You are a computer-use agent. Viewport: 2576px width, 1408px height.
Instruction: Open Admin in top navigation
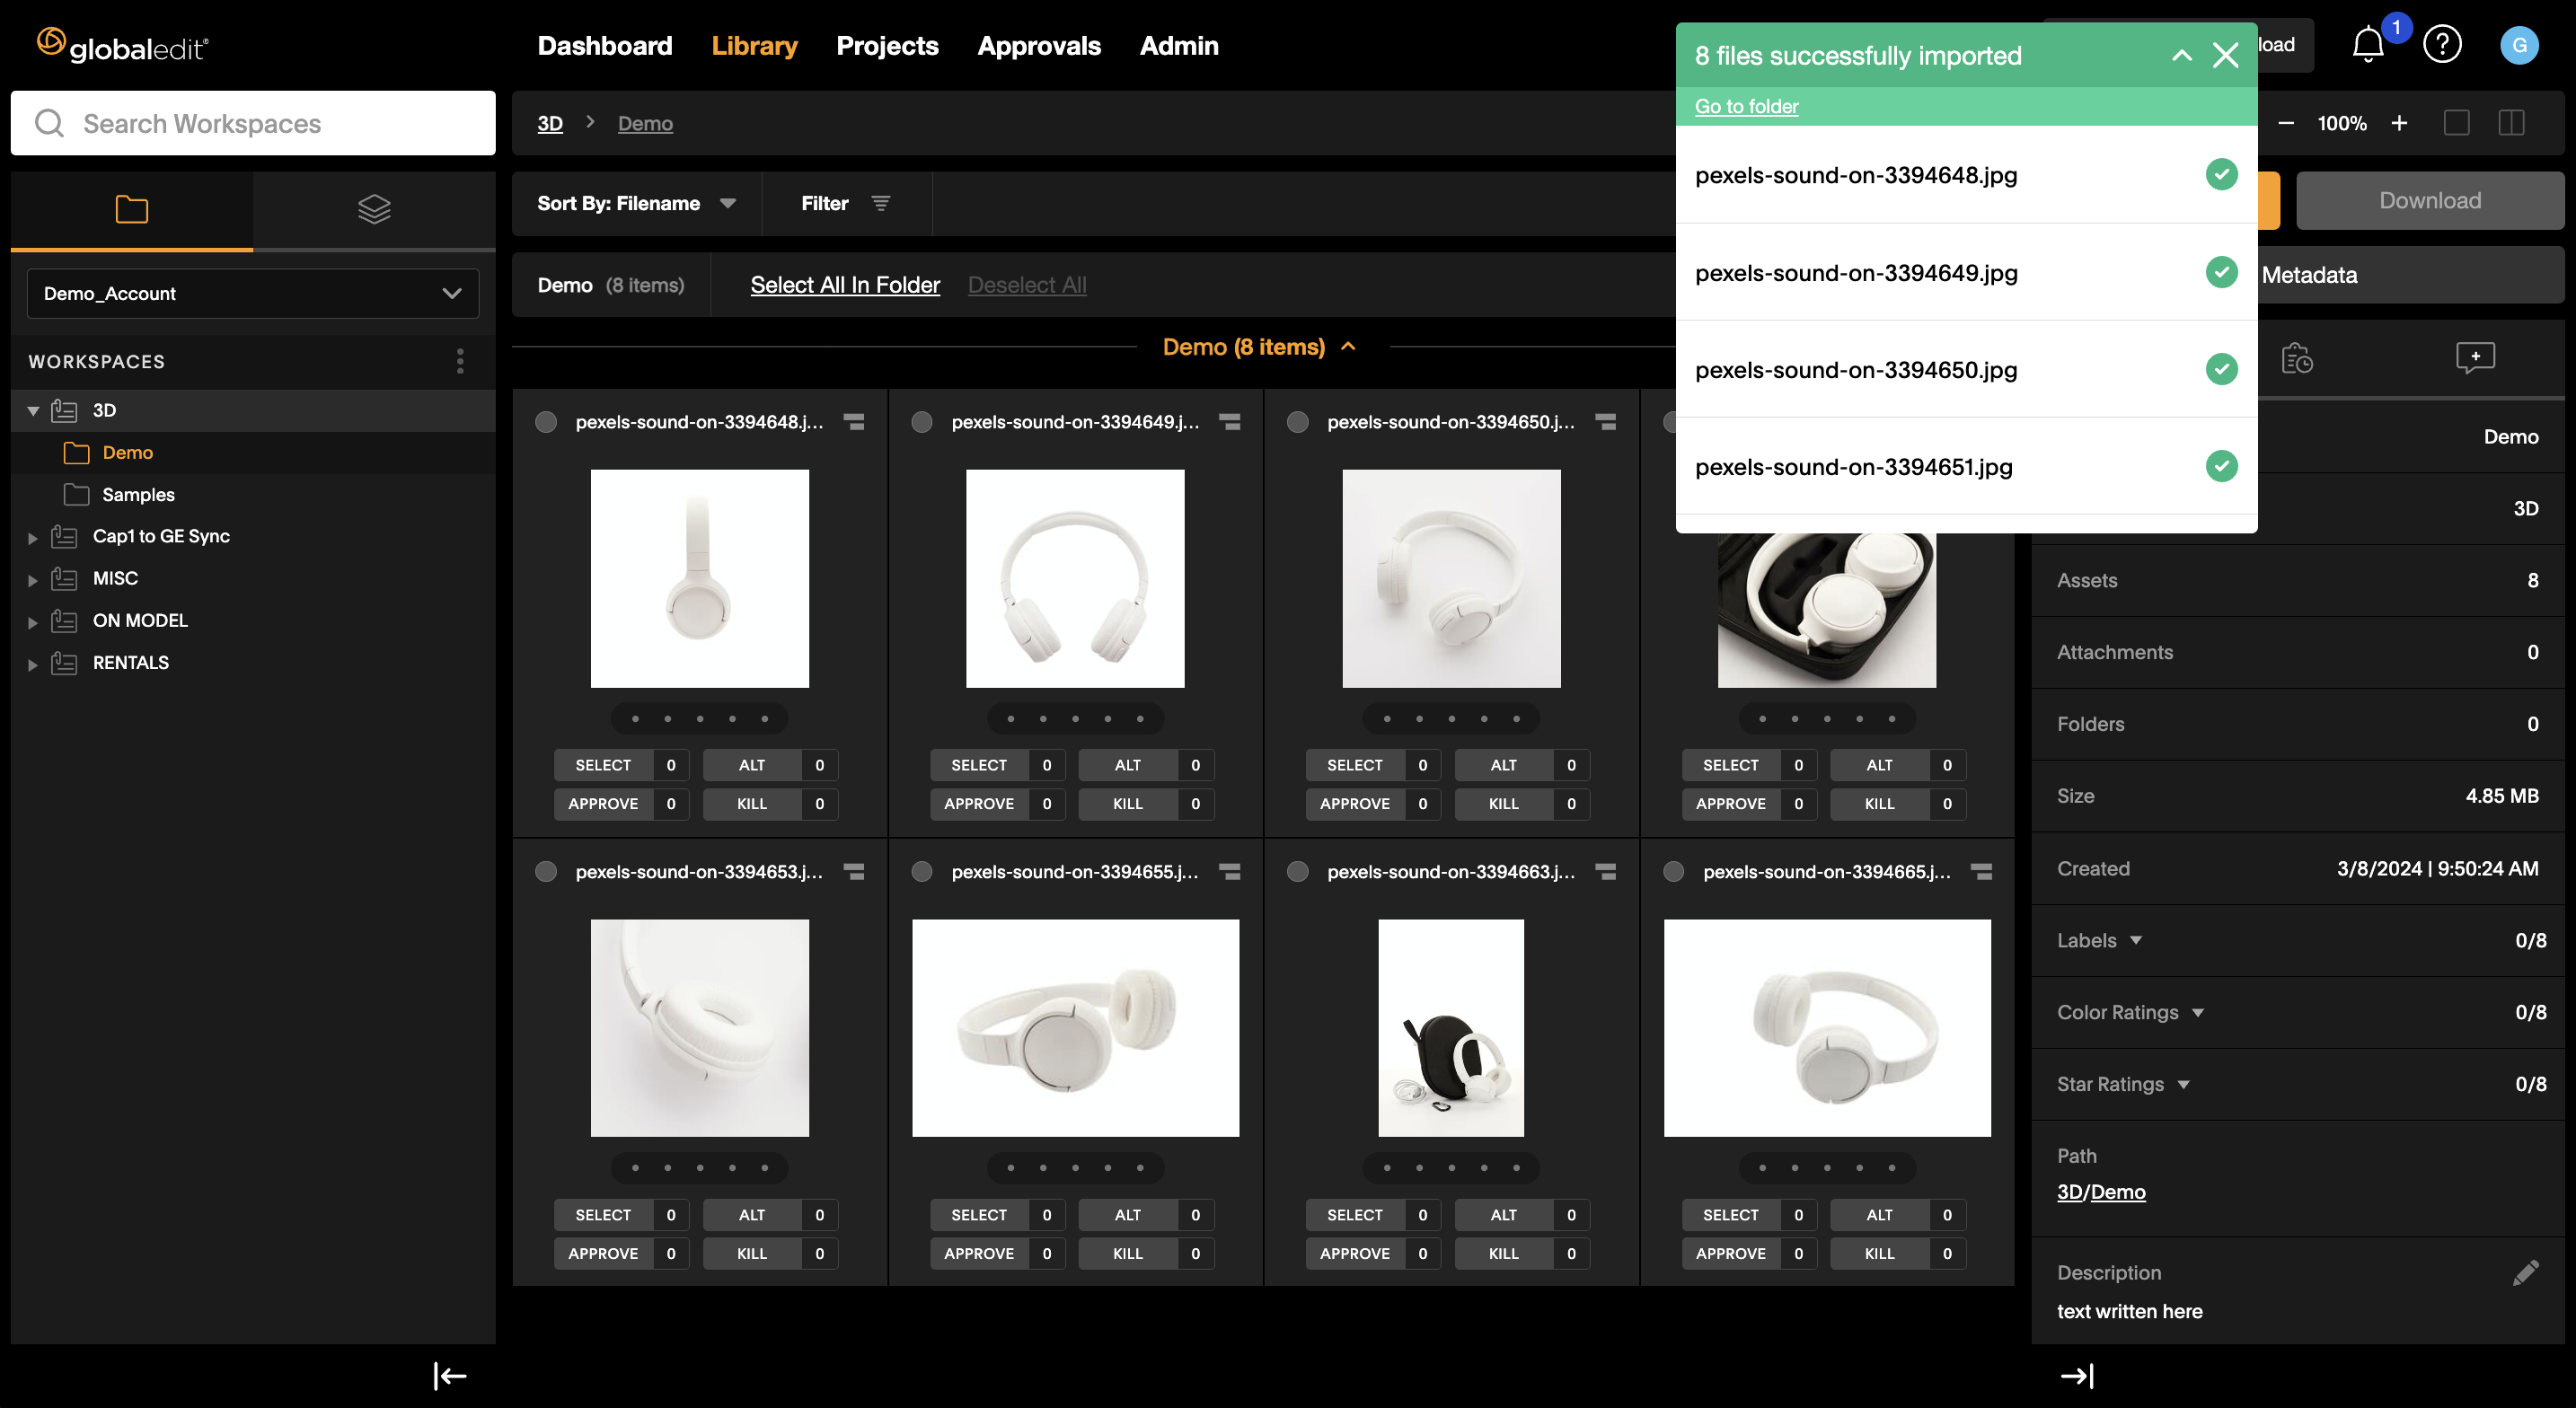[x=1179, y=46]
